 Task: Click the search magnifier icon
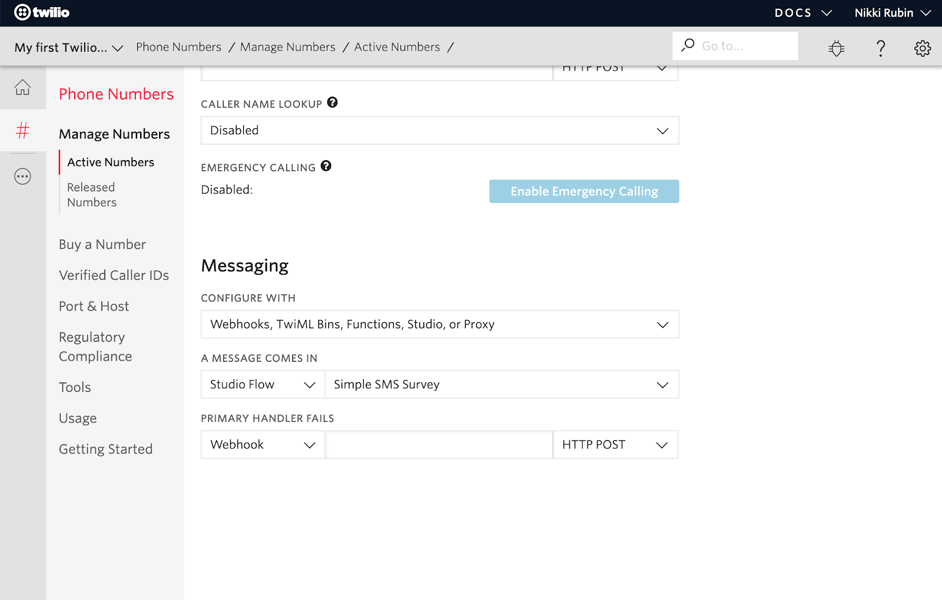[x=688, y=45]
